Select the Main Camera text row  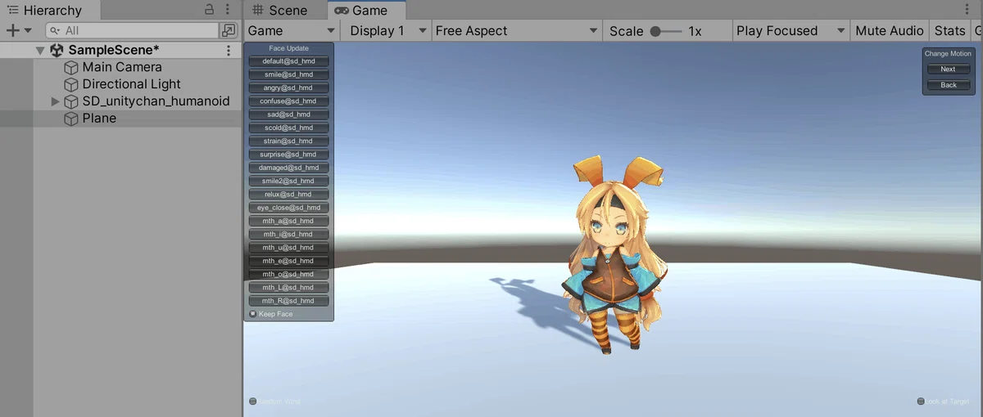pyautogui.click(x=122, y=67)
